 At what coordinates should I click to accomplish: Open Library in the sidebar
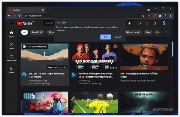11,70
